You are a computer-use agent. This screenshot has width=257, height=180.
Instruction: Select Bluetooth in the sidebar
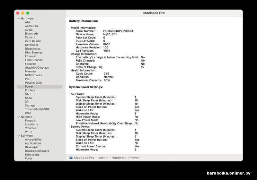point(31,34)
